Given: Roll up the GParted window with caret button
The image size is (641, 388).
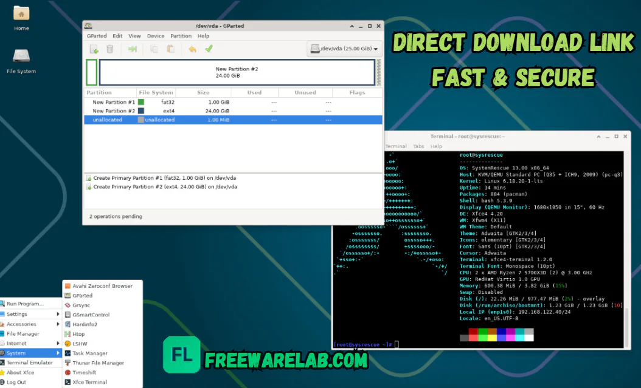Looking at the screenshot, I should (352, 26).
